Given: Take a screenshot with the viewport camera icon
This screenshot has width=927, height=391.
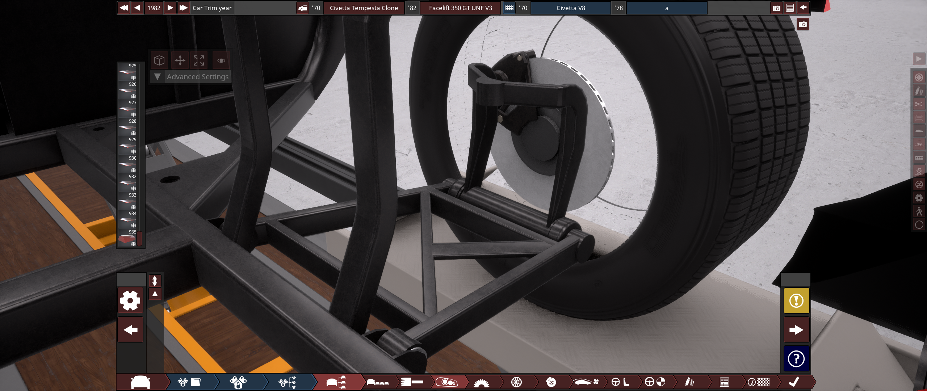Looking at the screenshot, I should coord(803,24).
